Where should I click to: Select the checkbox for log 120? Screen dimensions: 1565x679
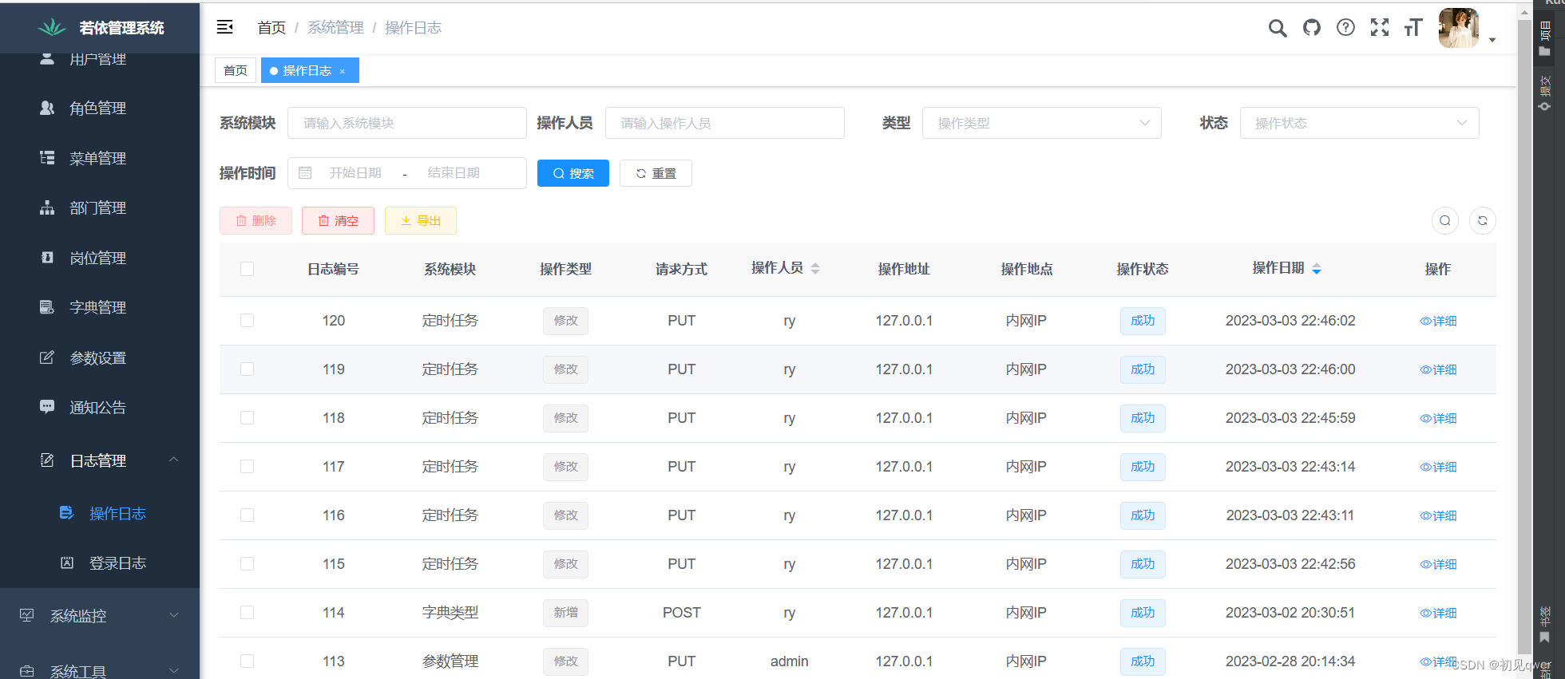tap(248, 321)
